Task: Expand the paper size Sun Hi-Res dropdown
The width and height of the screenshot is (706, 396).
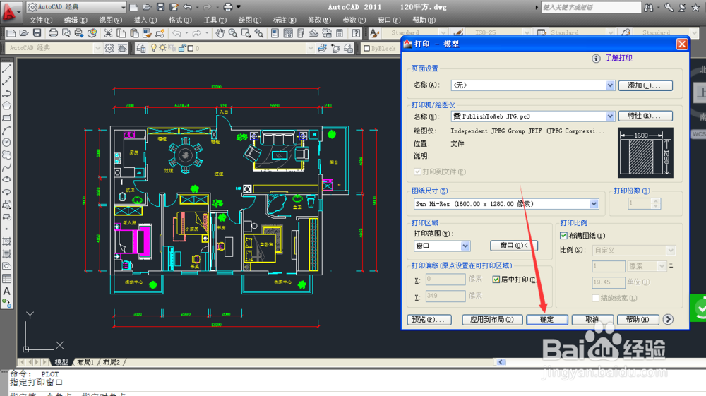Action: (x=594, y=204)
